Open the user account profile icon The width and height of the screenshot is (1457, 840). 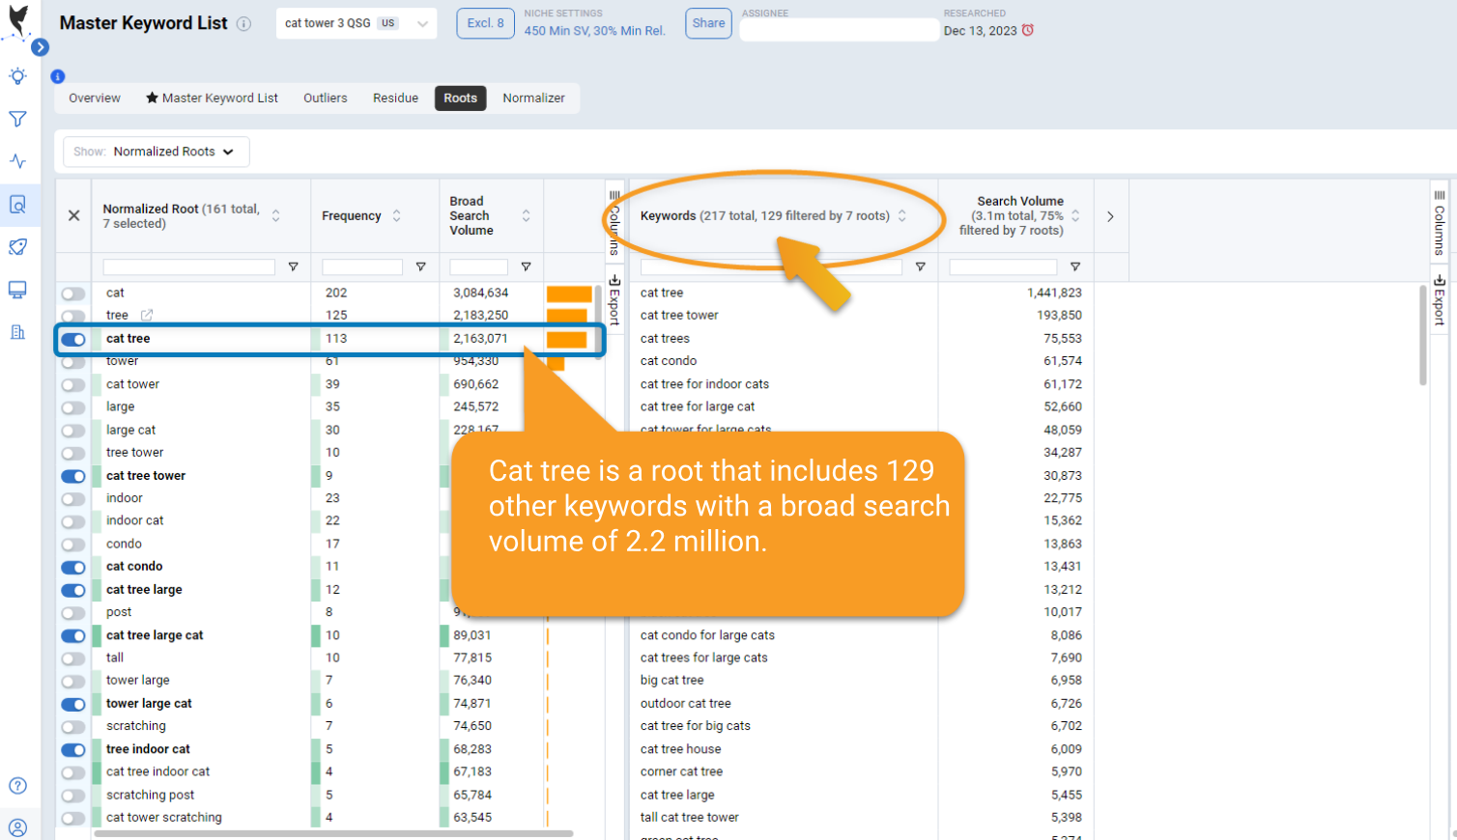17,827
